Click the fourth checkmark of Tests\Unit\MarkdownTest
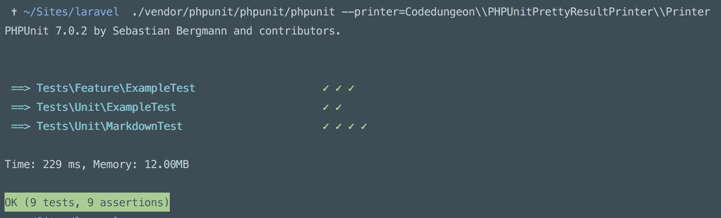721x218 pixels. click(364, 126)
